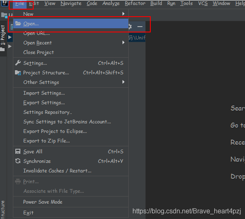
Task: Click the gear icon in Project panel header
Action: point(130,27)
